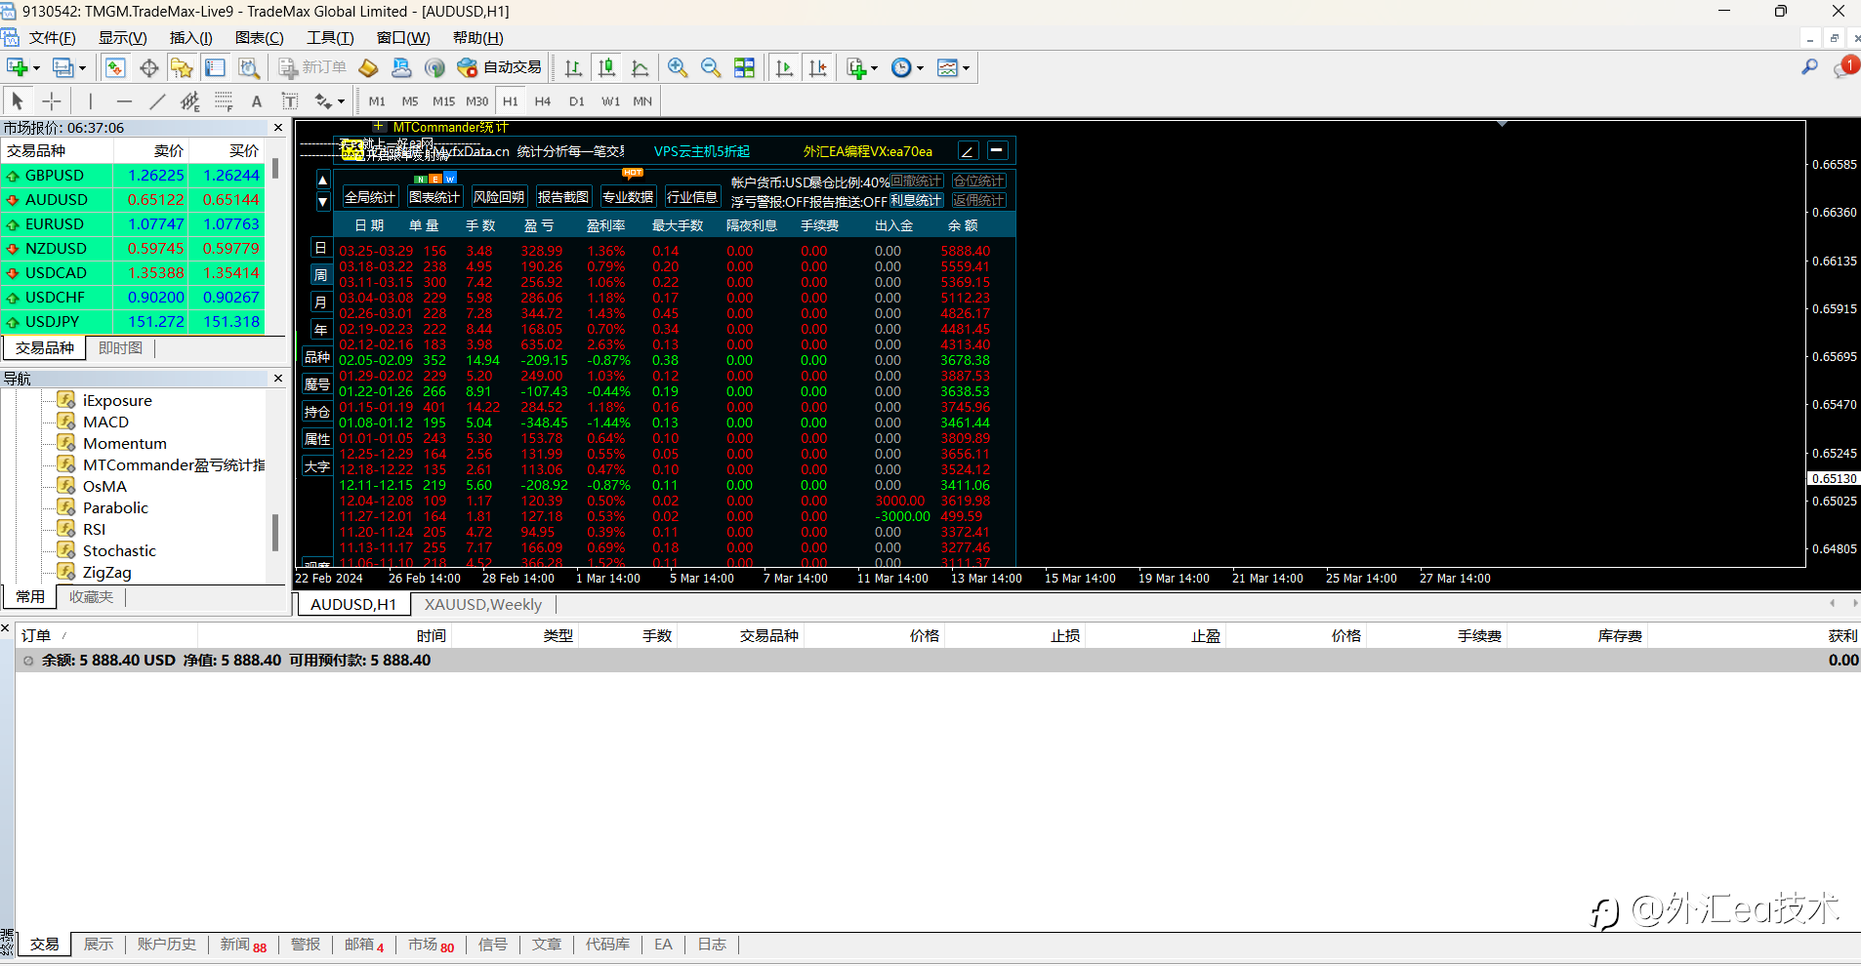
Task: Switch to the 账户历史 terminal tab
Action: coord(167,945)
